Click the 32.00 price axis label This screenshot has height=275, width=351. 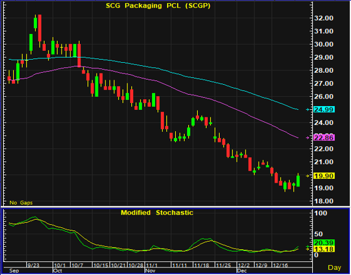323,18
